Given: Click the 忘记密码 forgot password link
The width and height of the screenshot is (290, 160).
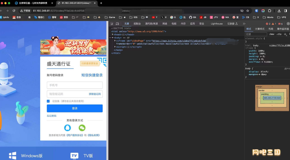Looking at the screenshot, I should [x=51, y=116].
